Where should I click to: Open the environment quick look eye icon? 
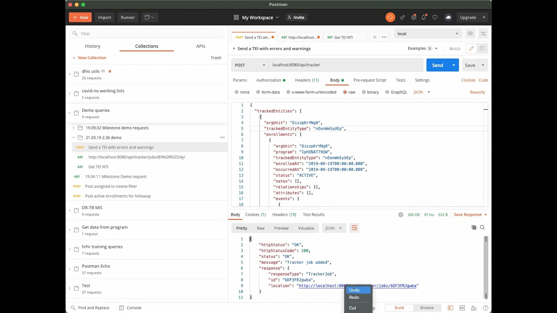tap(470, 33)
